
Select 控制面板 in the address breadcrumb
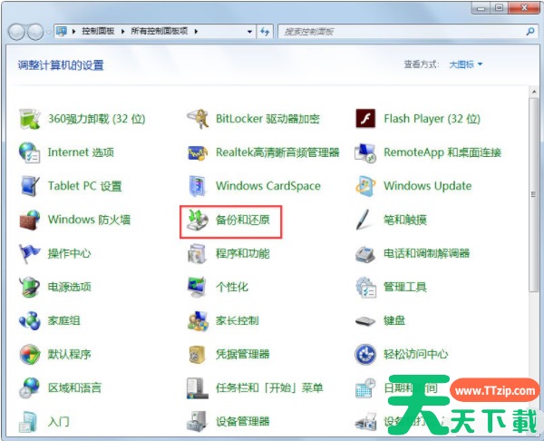[99, 31]
